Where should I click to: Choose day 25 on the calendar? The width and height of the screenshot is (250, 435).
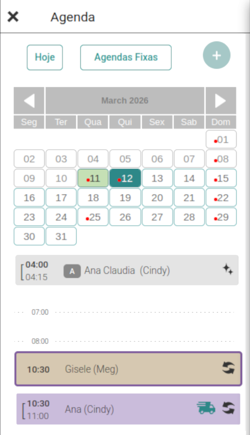93,217
